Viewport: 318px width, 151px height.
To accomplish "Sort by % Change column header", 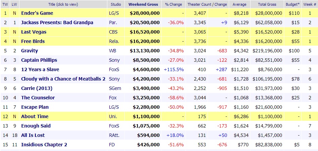I will 173,4.
